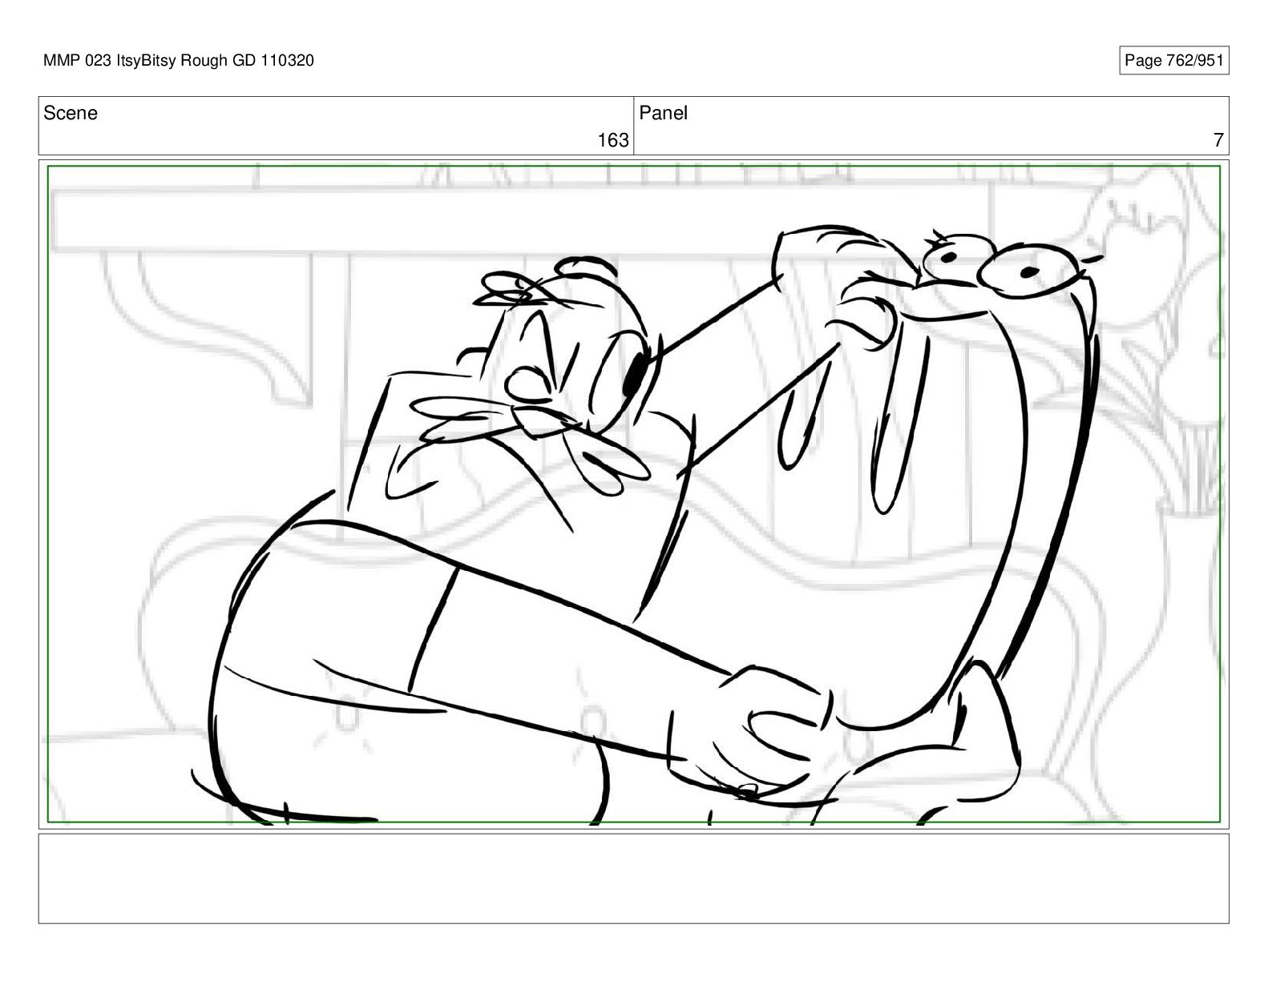Click the empty notes box below the drawing
This screenshot has width=1268, height=981.
pyautogui.click(x=633, y=878)
